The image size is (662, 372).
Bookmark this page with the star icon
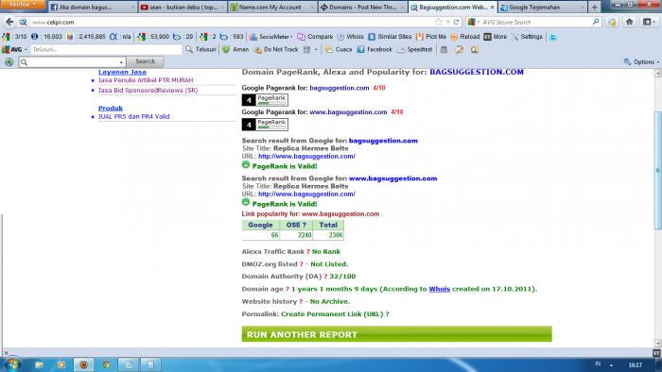pos(438,22)
